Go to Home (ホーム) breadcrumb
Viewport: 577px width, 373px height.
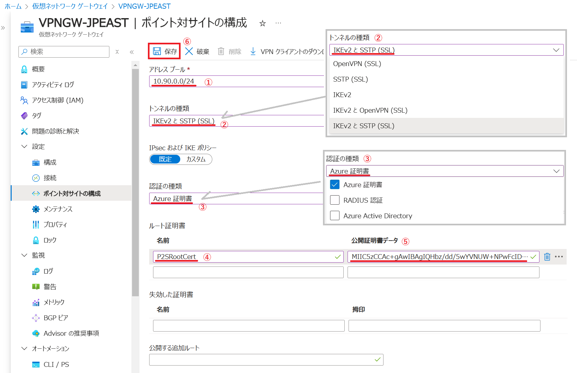click(13, 6)
